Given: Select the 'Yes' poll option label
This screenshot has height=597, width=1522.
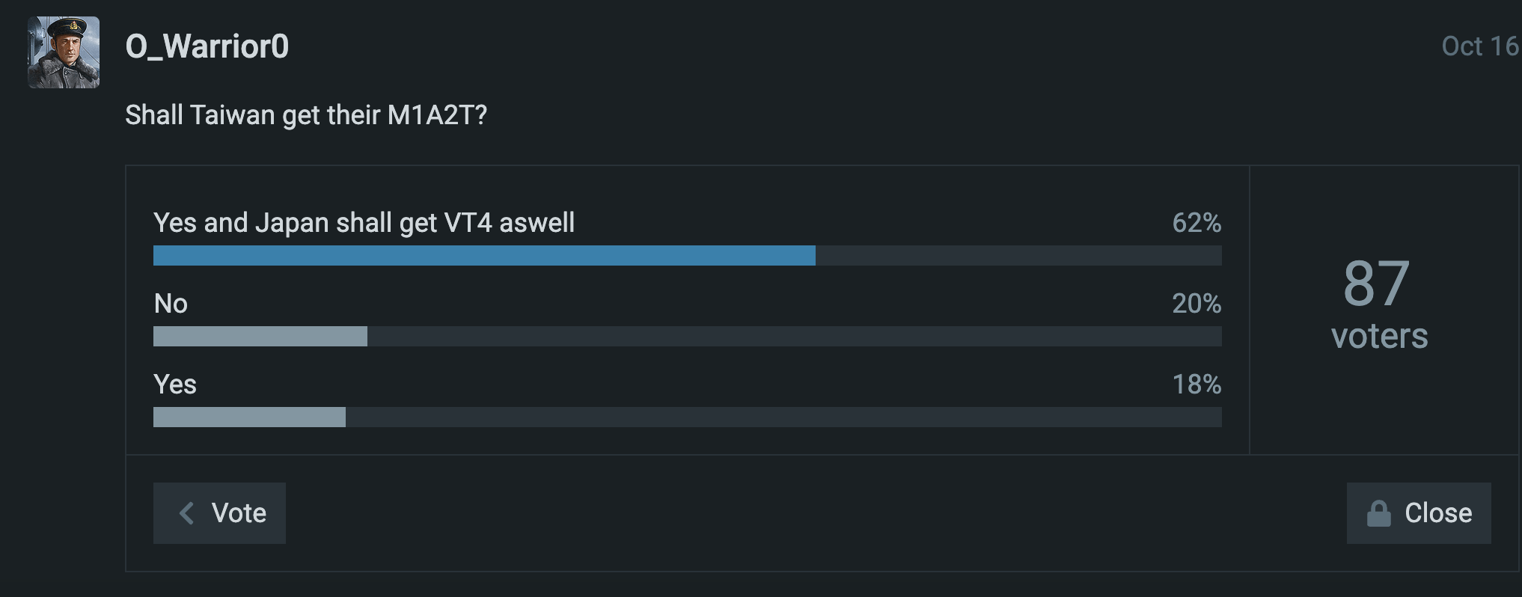Looking at the screenshot, I should click(175, 385).
